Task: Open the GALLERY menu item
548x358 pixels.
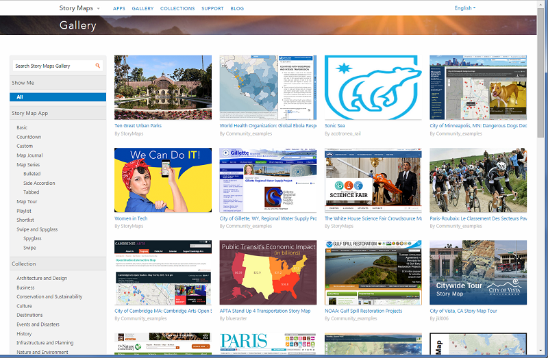Action: (142, 8)
